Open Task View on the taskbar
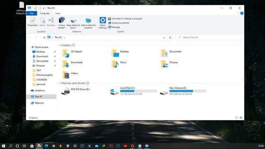The image size is (265, 149). pos(24,146)
